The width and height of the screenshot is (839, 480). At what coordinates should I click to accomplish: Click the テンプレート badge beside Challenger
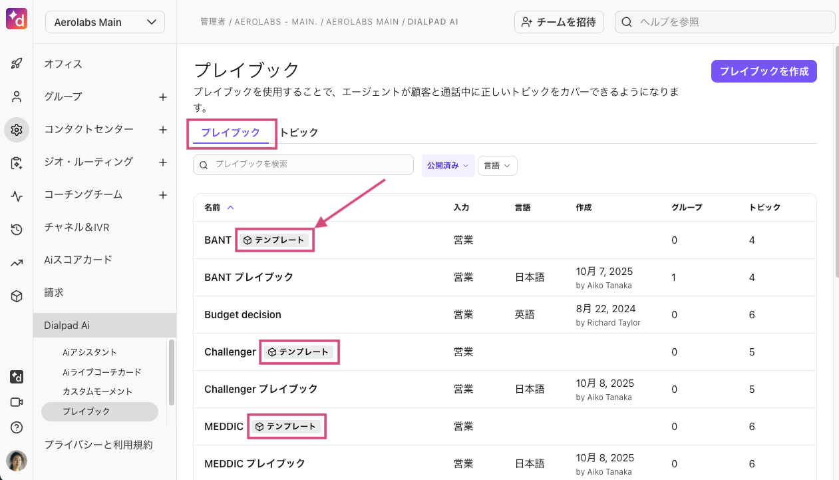pos(299,352)
